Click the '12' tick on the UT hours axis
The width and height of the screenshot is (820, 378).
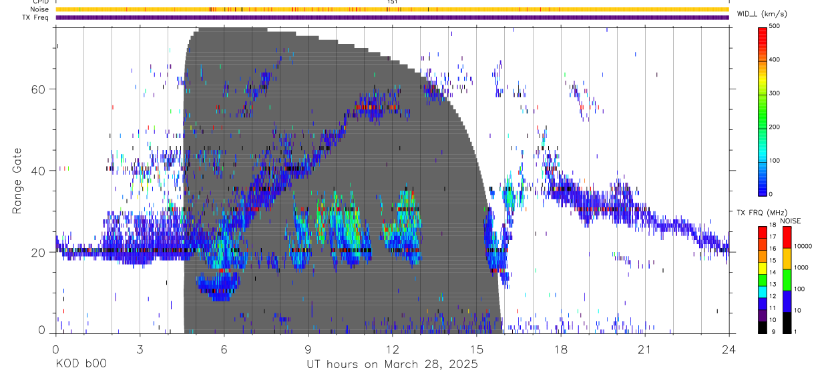pos(392,349)
